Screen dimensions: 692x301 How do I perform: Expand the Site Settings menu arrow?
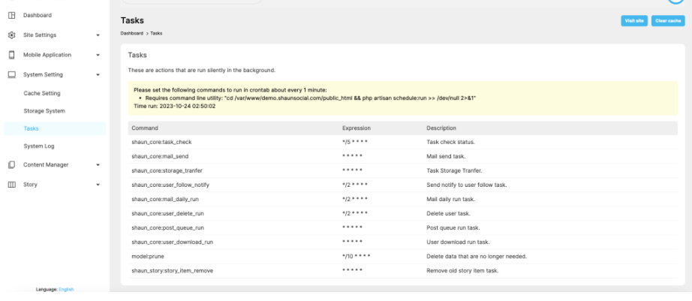98,35
